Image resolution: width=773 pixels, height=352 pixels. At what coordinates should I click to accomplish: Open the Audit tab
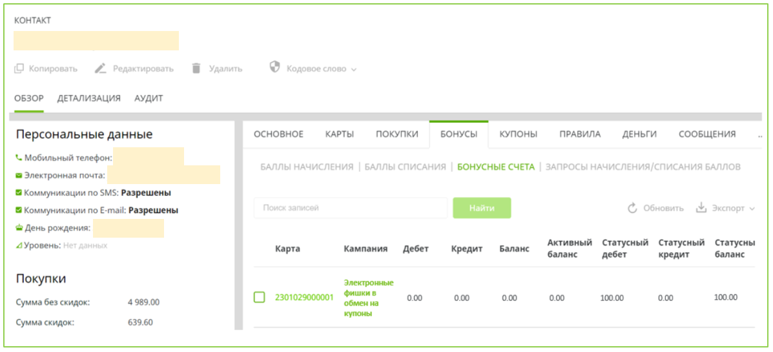tap(149, 98)
